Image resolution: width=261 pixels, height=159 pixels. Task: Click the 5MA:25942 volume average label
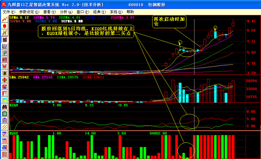pos(19,77)
